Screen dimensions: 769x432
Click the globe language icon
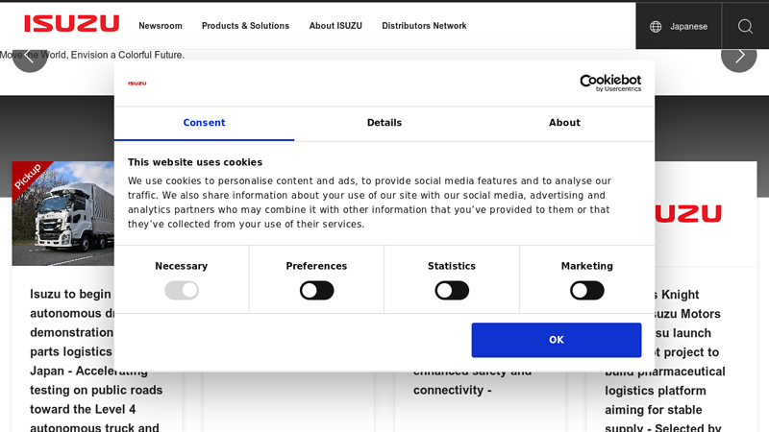(x=656, y=27)
